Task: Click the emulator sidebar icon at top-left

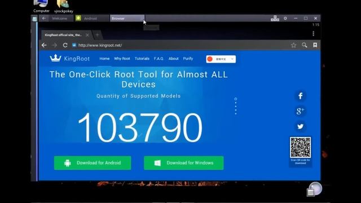Action: [x=34, y=19]
